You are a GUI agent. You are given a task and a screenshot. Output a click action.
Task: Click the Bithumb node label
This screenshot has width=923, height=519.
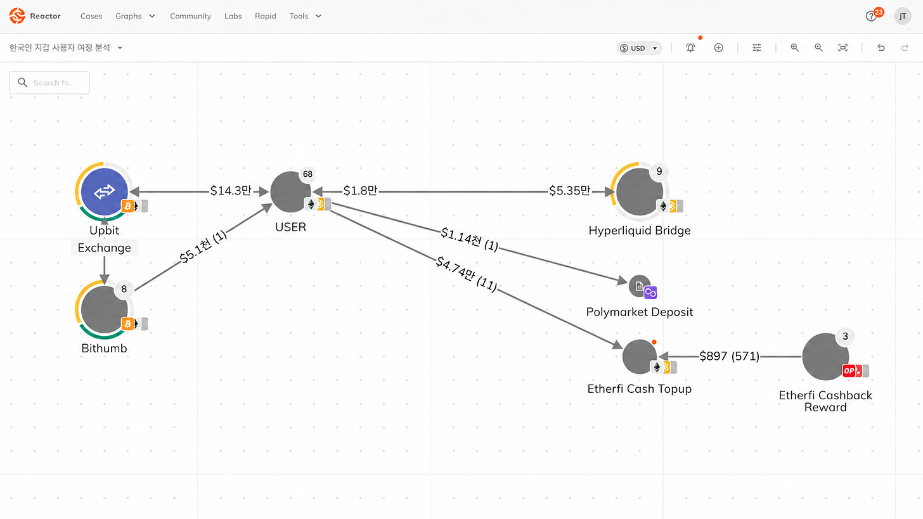[x=104, y=348]
